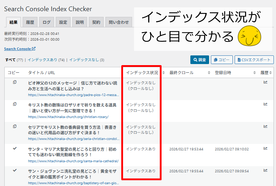Filter list by インデックスなし (3)
The image size is (276, 186).
86,60
